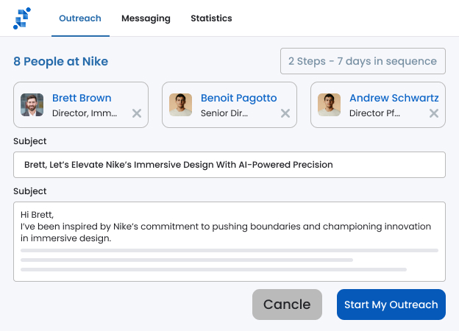Image resolution: width=459 pixels, height=331 pixels.
Task: Remove Brett Brown from recipients
Action: point(136,113)
